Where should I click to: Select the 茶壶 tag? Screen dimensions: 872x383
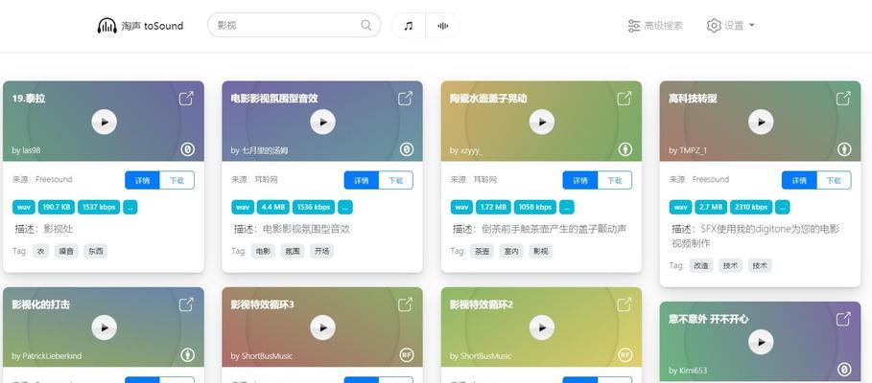click(x=483, y=251)
